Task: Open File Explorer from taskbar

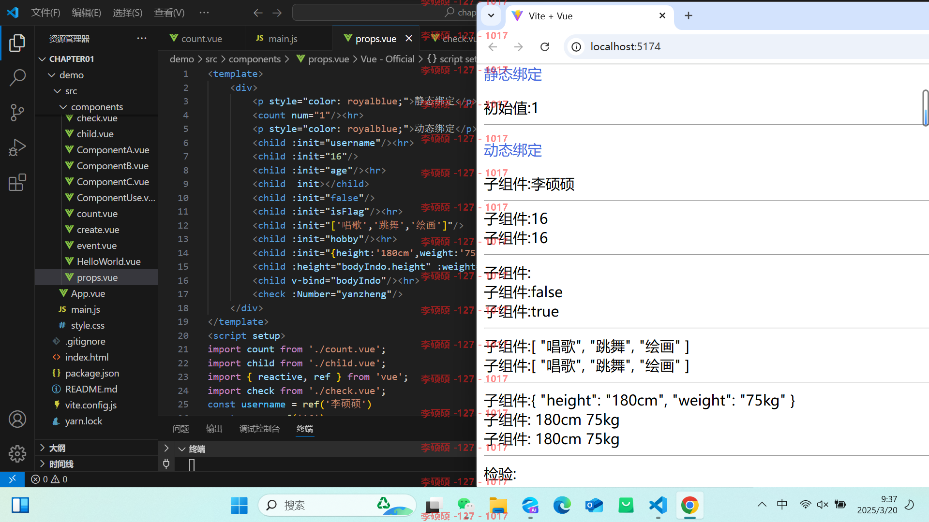Action: tap(498, 506)
